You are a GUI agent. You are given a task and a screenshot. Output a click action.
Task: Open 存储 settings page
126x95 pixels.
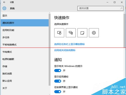pos(24,66)
